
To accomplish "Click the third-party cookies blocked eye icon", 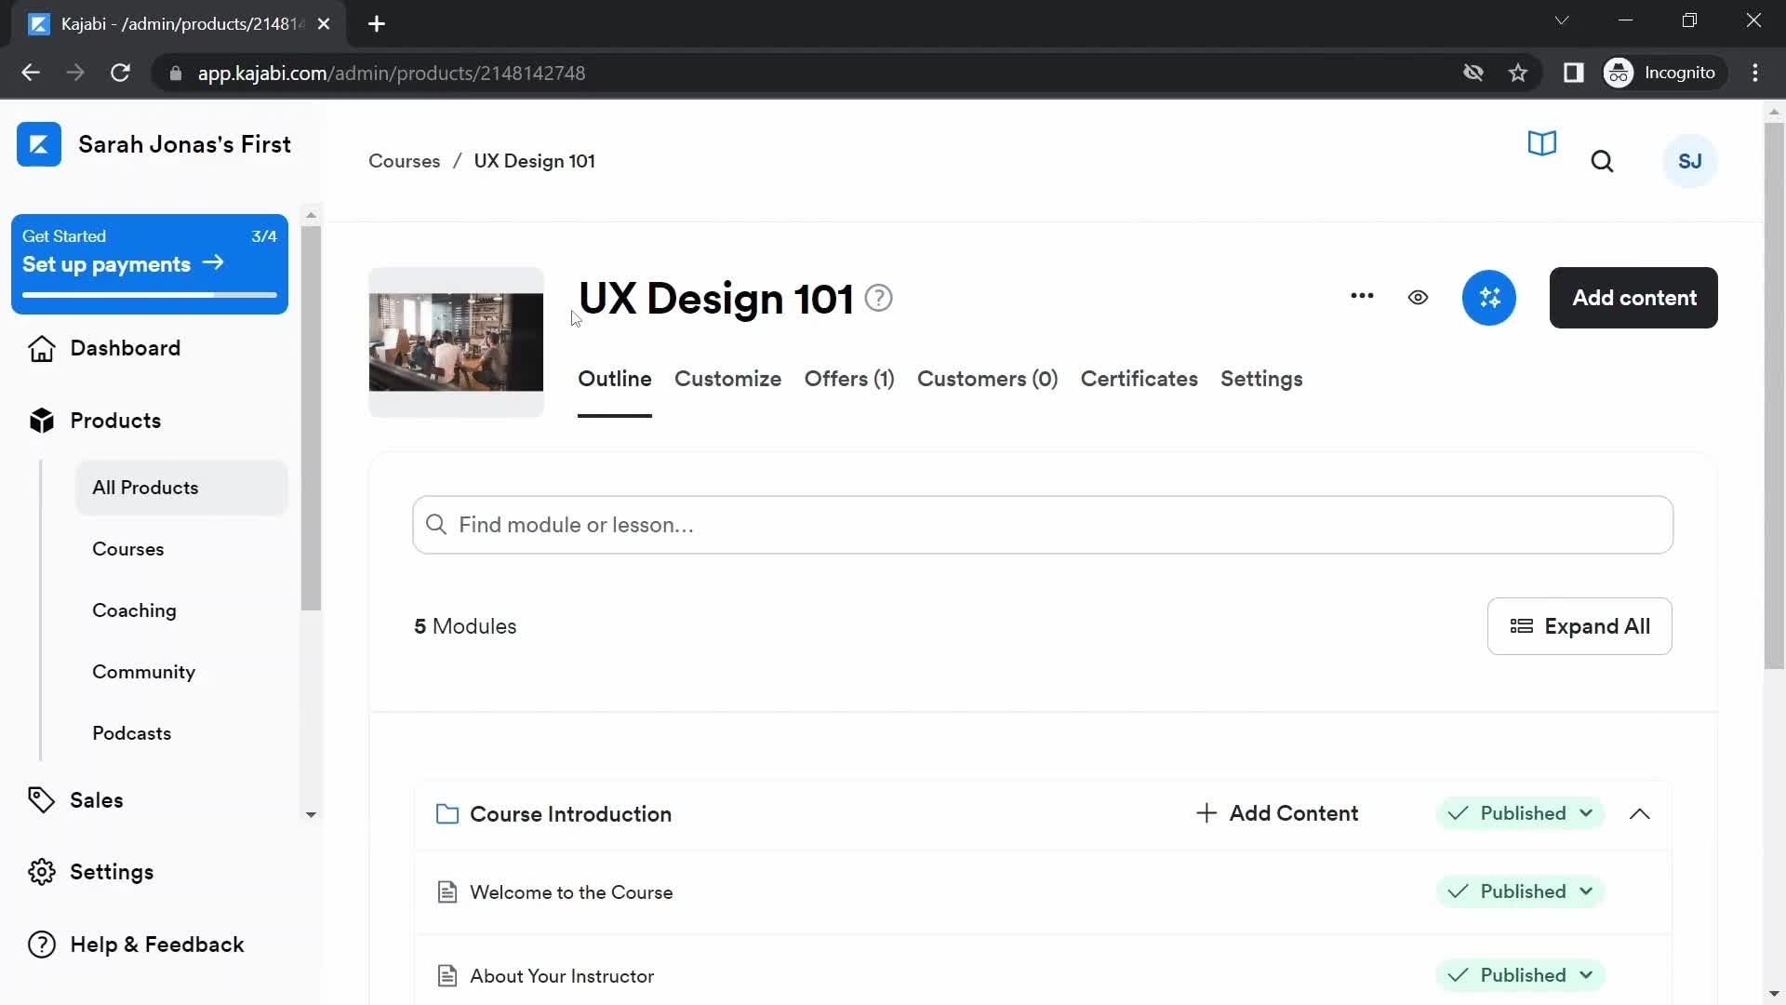I will click(1473, 73).
